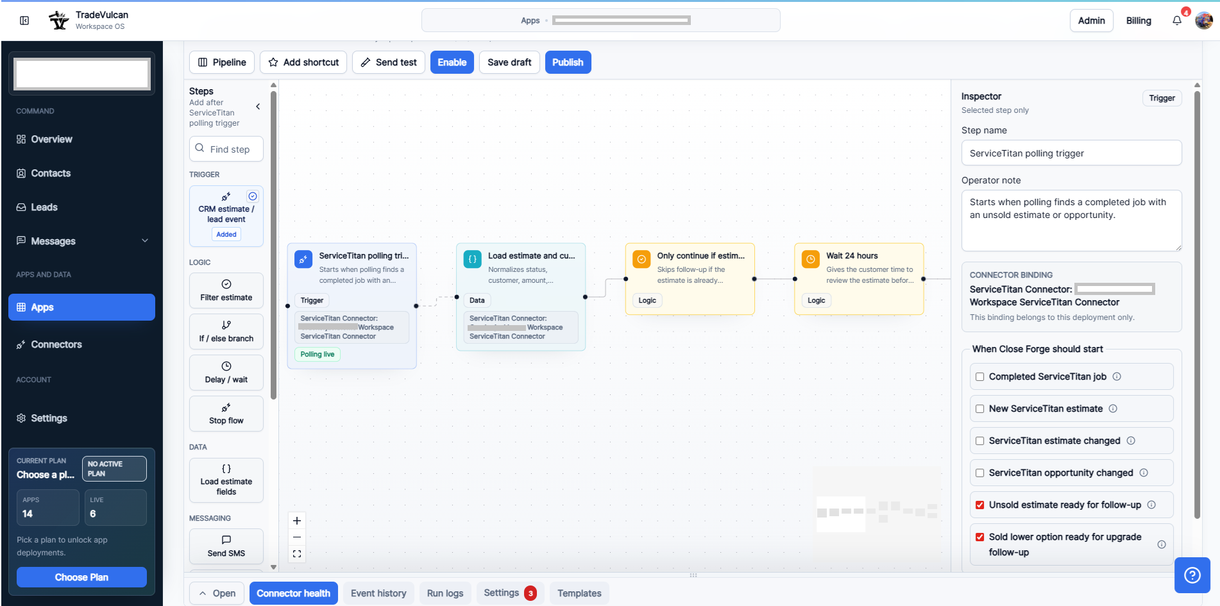Open the bottom panel with Open chevron
The image size is (1220, 606).
coord(217,593)
